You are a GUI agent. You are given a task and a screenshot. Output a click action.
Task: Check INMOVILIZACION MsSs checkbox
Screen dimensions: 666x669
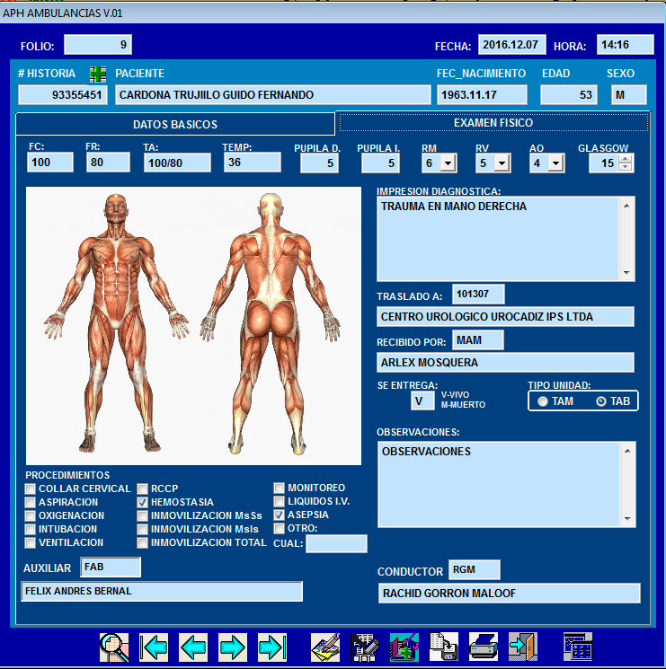(142, 515)
